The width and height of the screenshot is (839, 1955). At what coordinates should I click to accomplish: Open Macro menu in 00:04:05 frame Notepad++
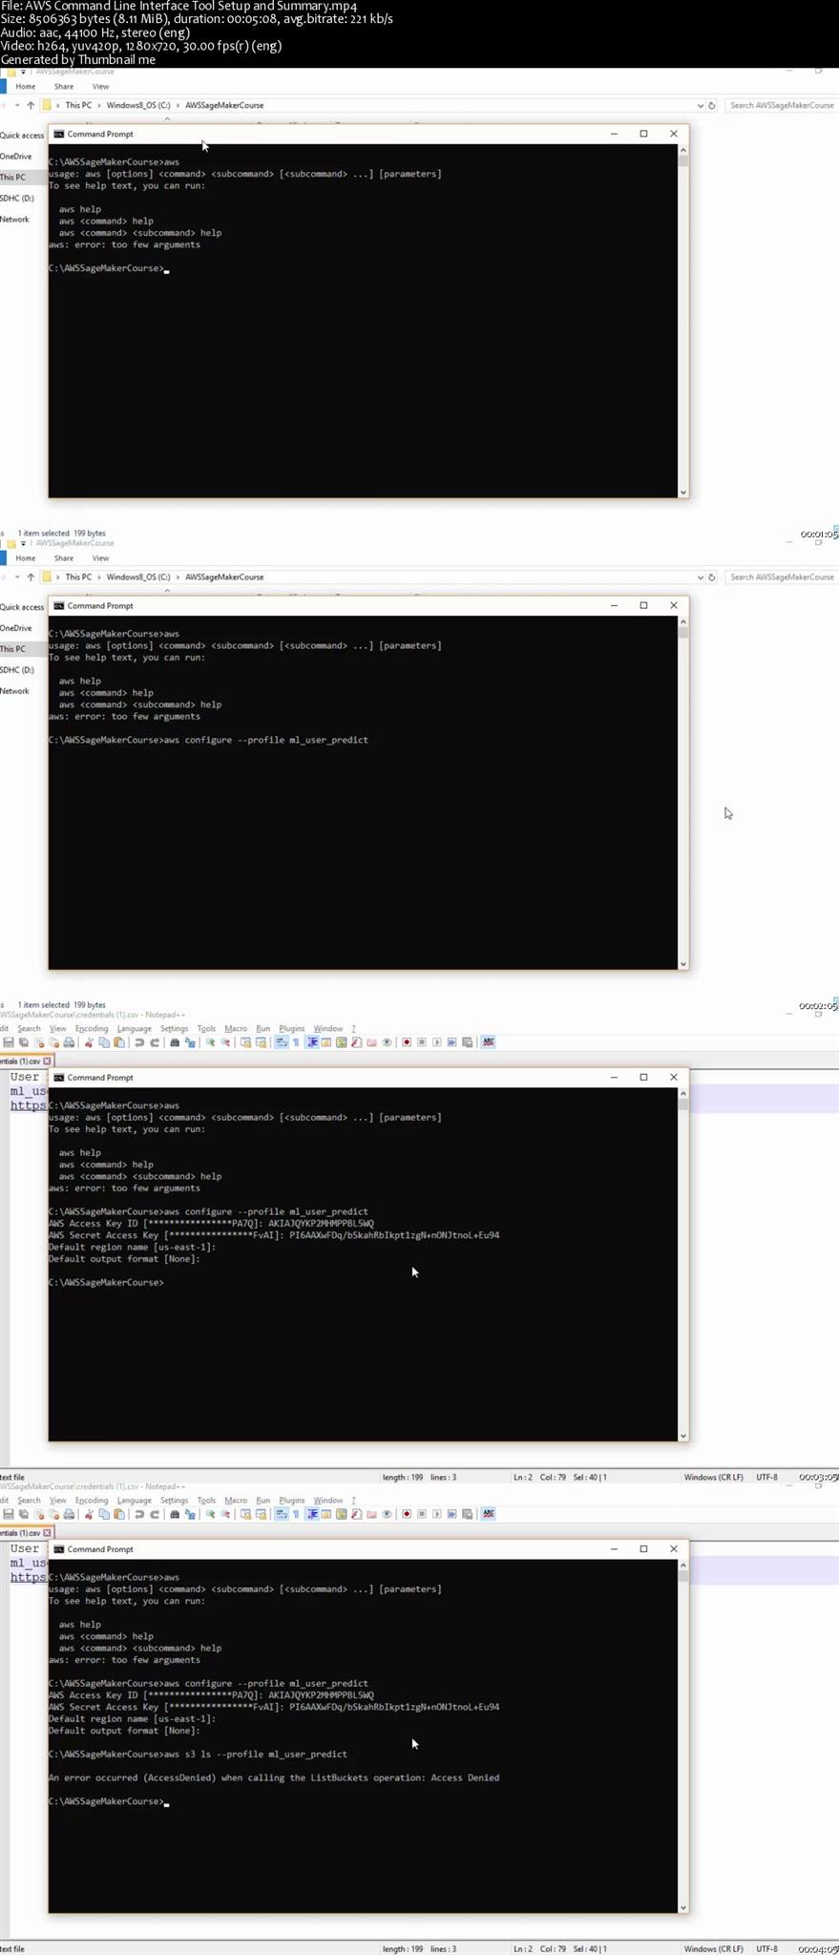pyautogui.click(x=236, y=1501)
